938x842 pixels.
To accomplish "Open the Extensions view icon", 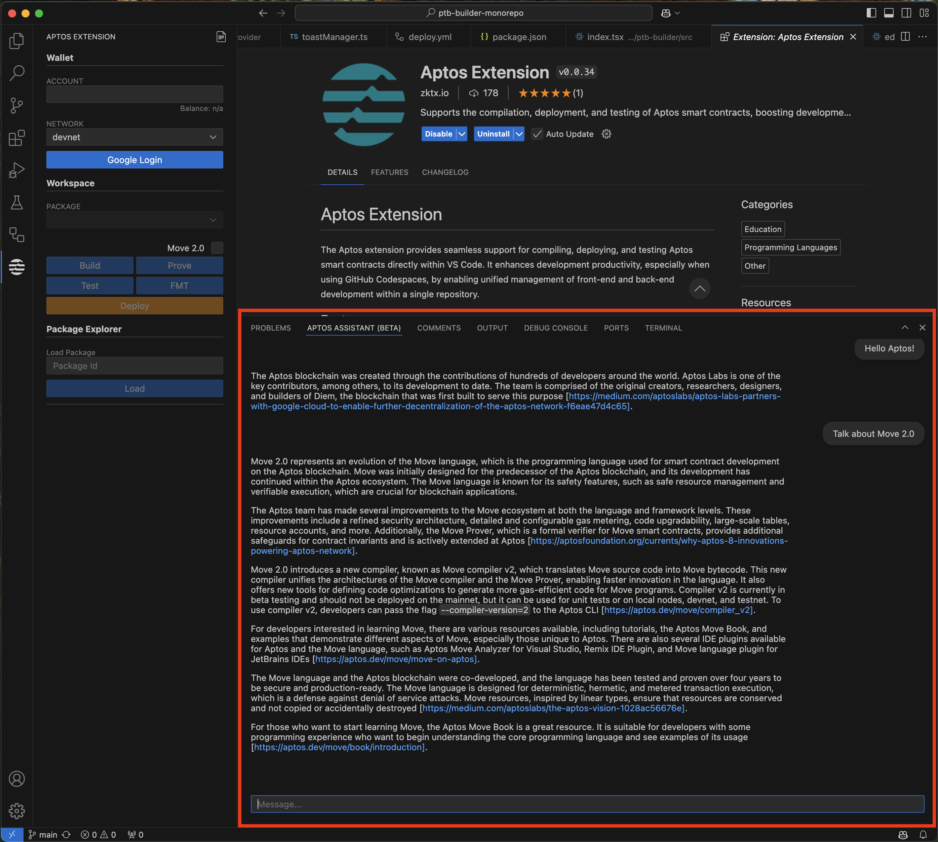I will point(17,138).
